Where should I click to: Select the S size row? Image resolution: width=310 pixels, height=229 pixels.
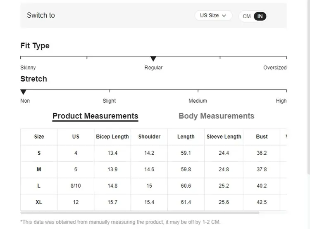39,153
